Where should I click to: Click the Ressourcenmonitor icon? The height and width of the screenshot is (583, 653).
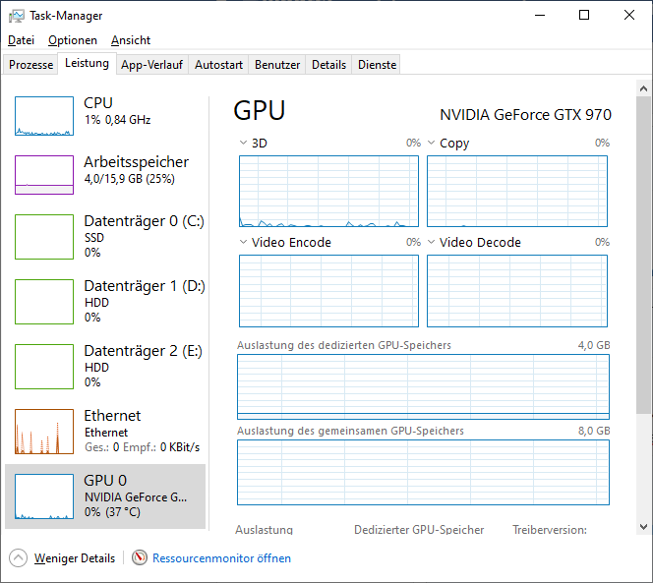coord(140,558)
